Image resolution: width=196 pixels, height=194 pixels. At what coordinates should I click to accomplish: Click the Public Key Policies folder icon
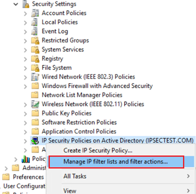35,113
